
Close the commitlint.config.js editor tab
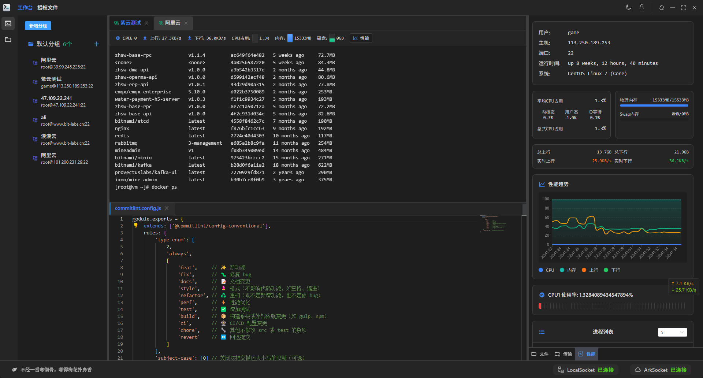click(167, 208)
